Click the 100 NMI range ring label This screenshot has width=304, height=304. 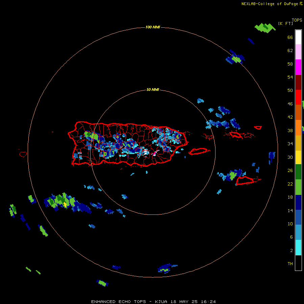153,27
